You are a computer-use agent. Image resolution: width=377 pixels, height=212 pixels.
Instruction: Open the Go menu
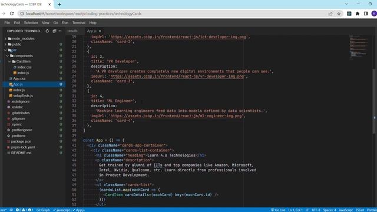coord(56,23)
